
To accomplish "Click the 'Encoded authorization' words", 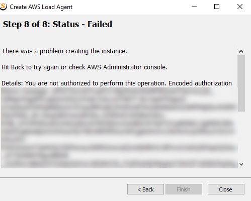I will click(200, 83).
